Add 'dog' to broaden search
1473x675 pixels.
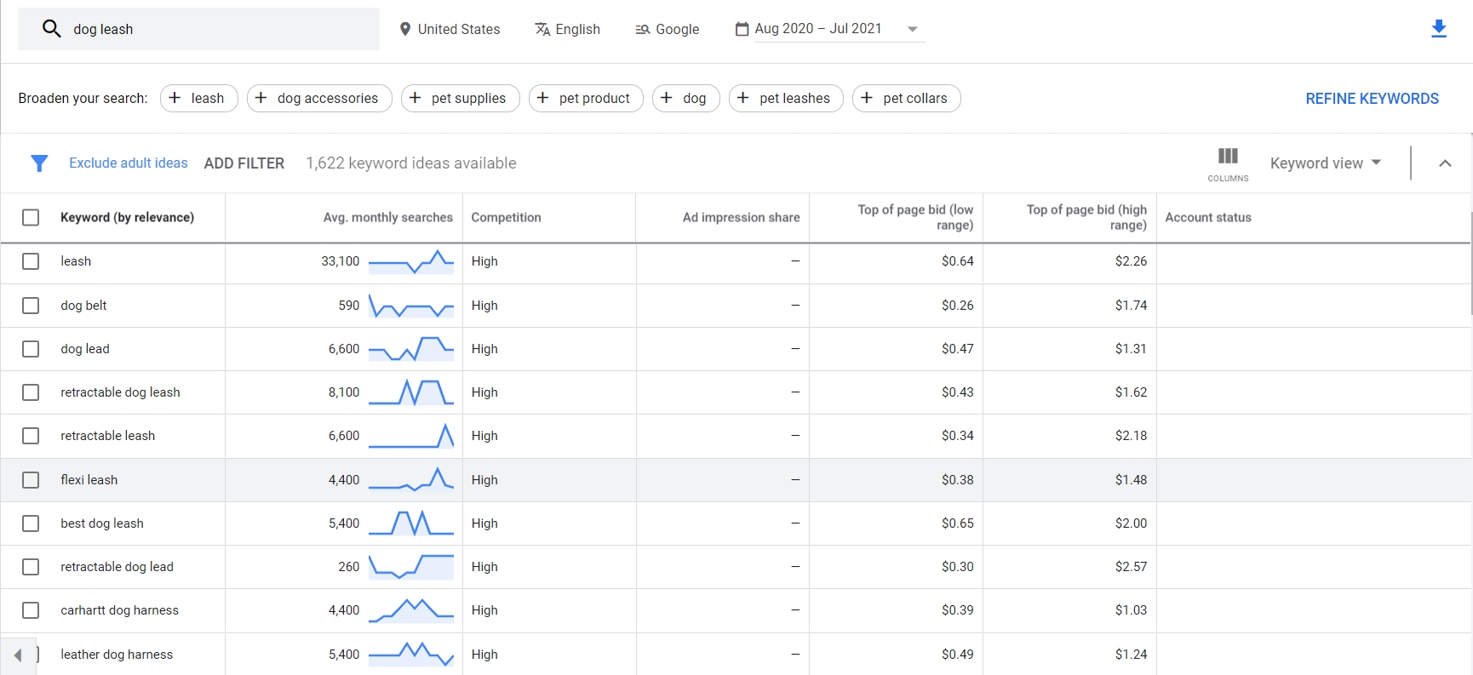click(686, 98)
